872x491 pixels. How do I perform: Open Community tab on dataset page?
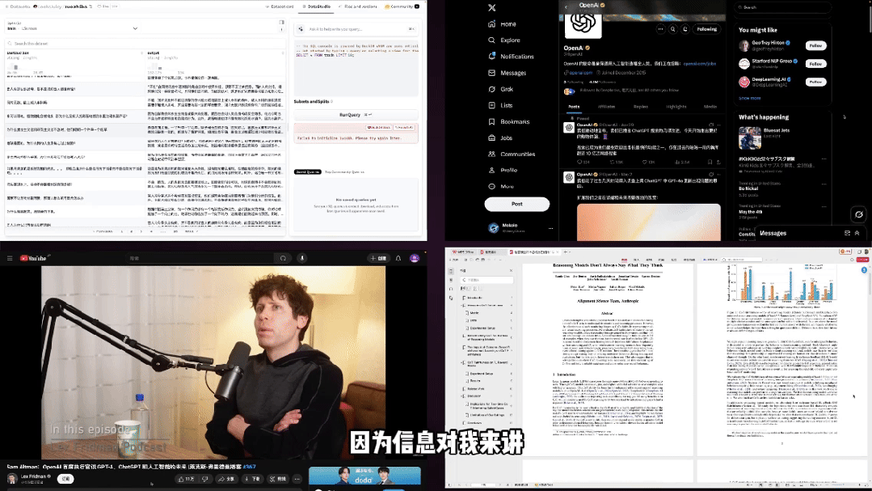click(402, 6)
